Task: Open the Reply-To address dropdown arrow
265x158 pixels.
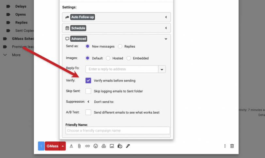Action: 162,69
